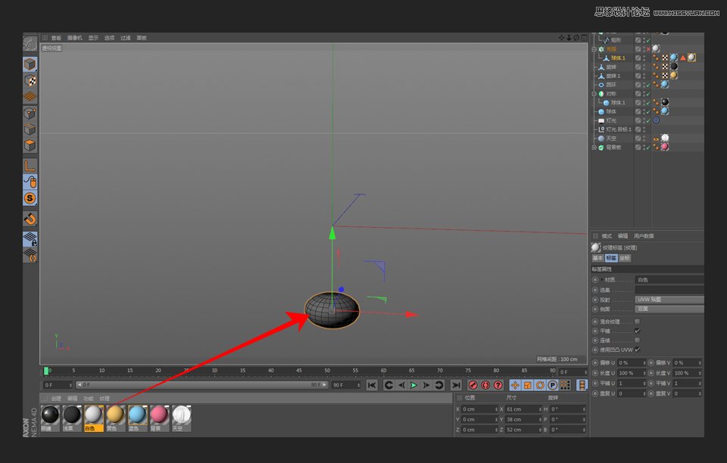727x463 pixels.
Task: Jump to the end of the timeline
Action: pyautogui.click(x=456, y=385)
